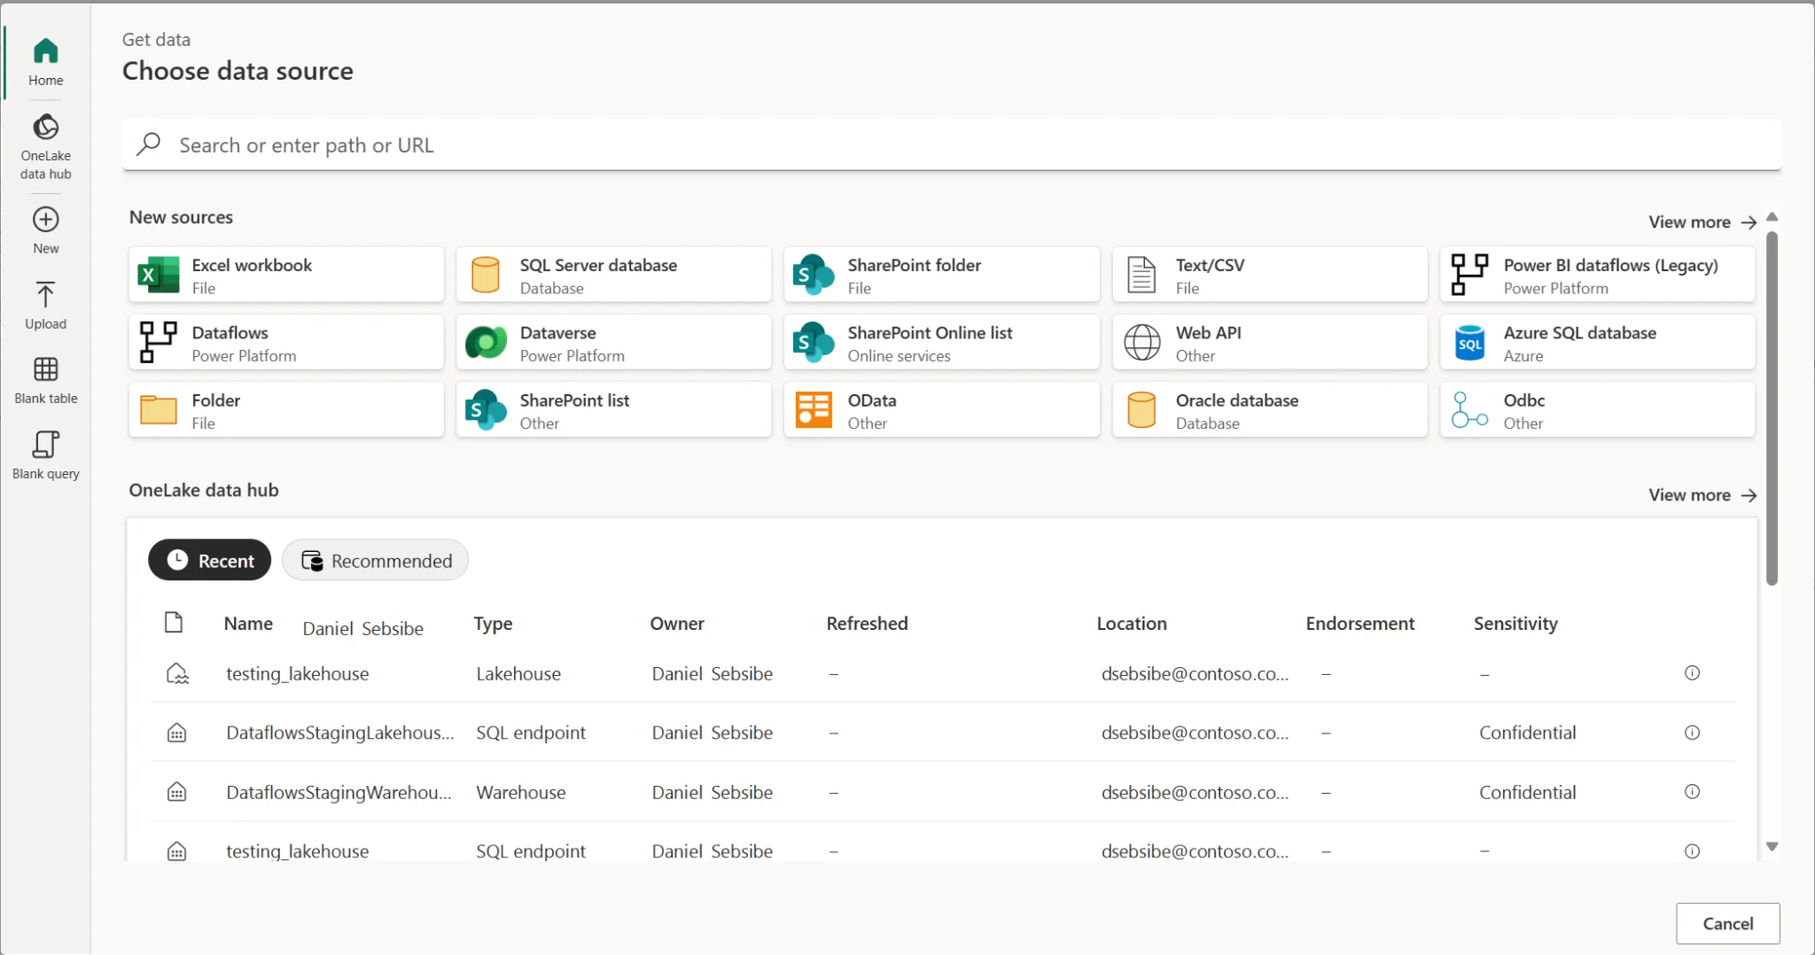Choose the SQL Server database source
The width and height of the screenshot is (1815, 955).
tap(614, 276)
